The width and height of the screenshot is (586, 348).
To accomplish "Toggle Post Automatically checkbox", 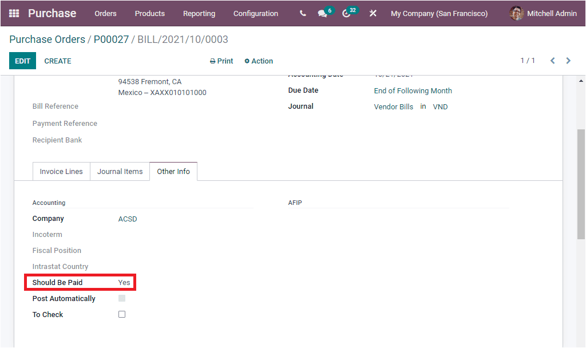I will [x=121, y=298].
